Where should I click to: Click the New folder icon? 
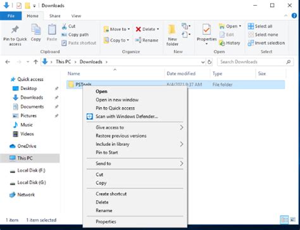[172, 29]
